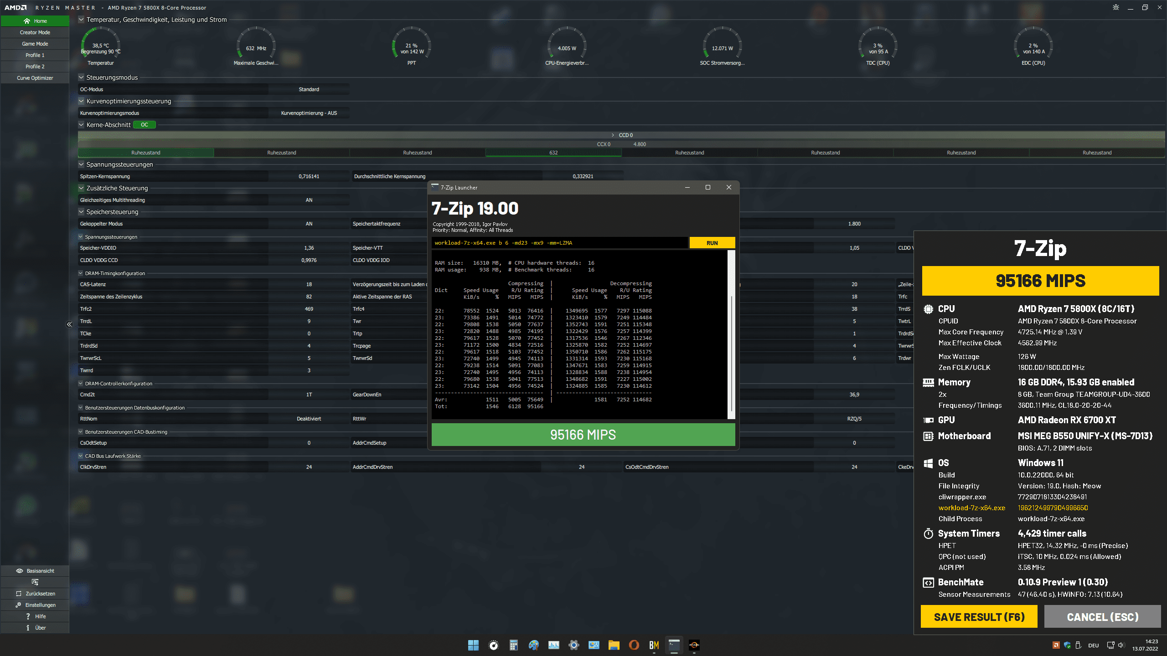This screenshot has height=656, width=1167.
Task: Open Hilfe in the sidebar
Action: pyautogui.click(x=35, y=616)
